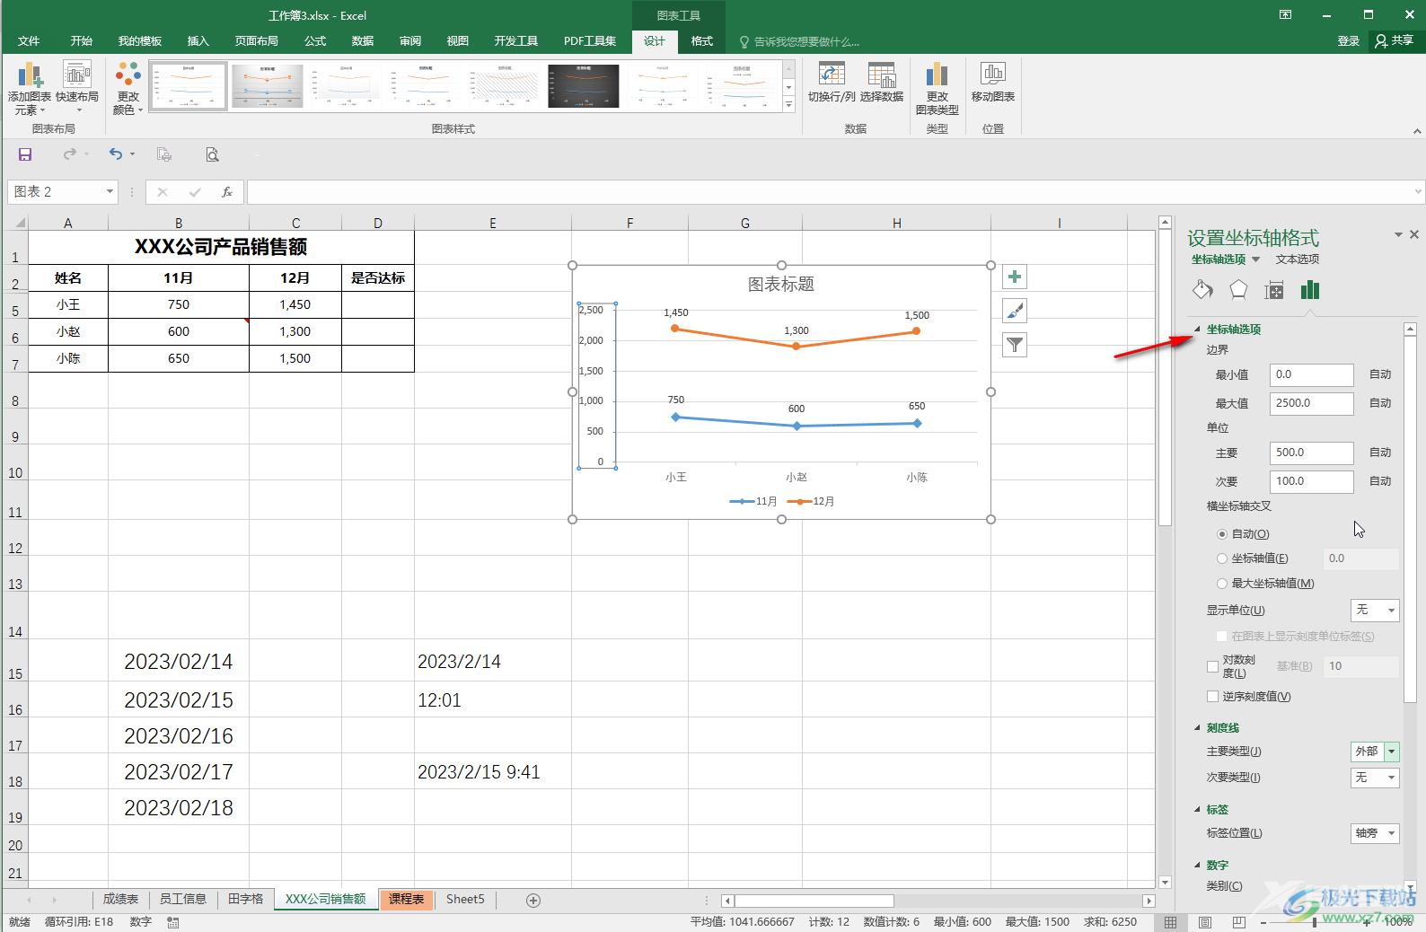Switch to Normal view in status bar
The width and height of the screenshot is (1426, 932).
click(1170, 922)
